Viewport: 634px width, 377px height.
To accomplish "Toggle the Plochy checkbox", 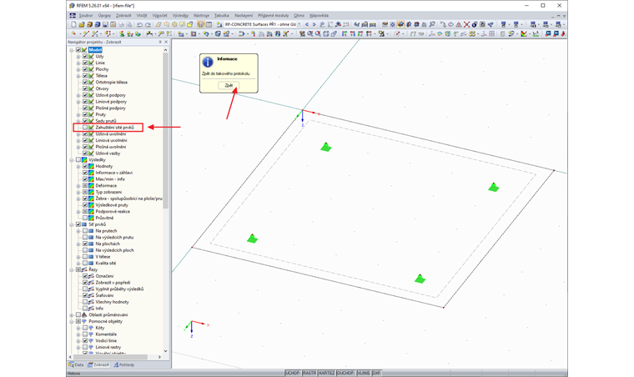I will pyautogui.click(x=85, y=69).
